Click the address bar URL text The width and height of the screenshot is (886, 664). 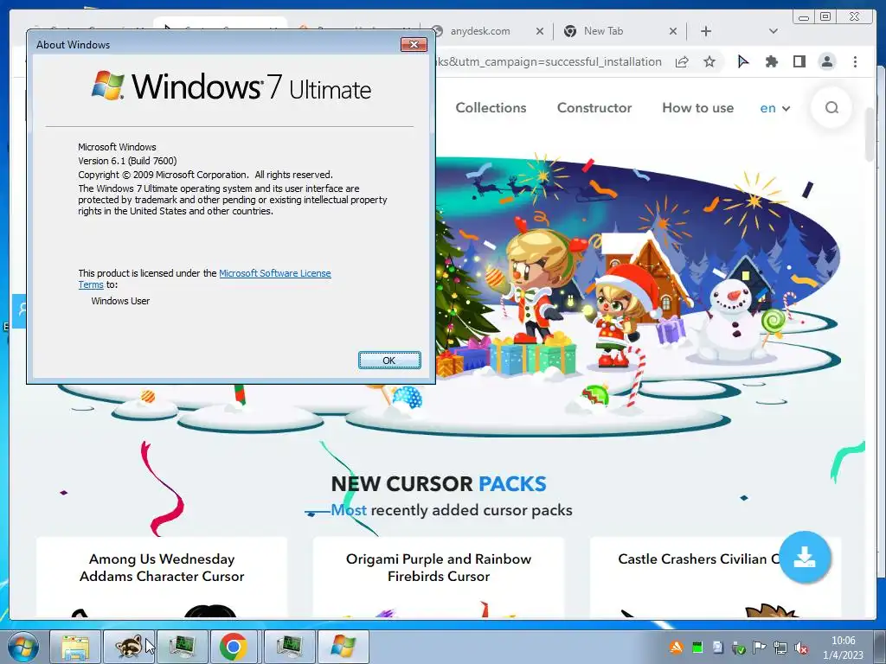click(x=549, y=62)
